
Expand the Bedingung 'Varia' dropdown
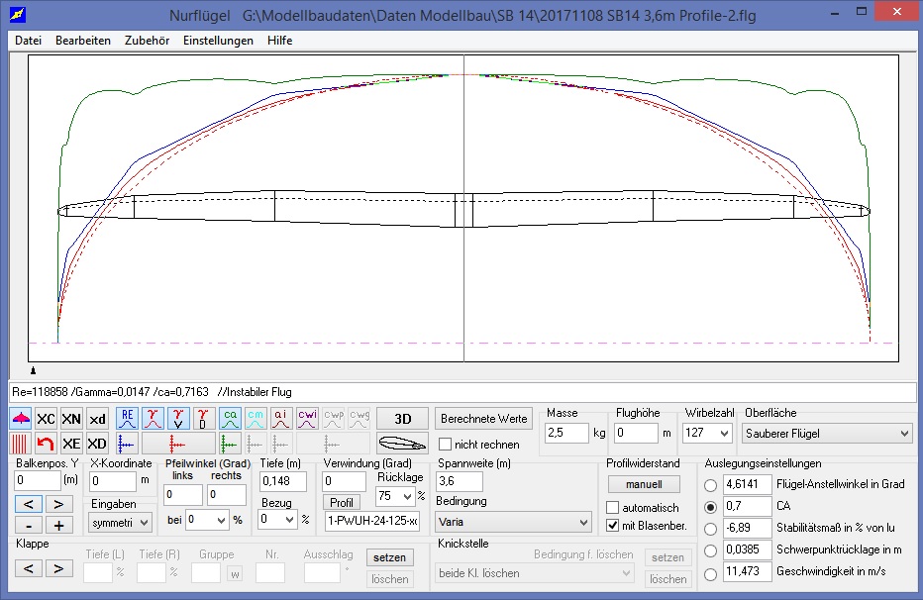tap(513, 521)
